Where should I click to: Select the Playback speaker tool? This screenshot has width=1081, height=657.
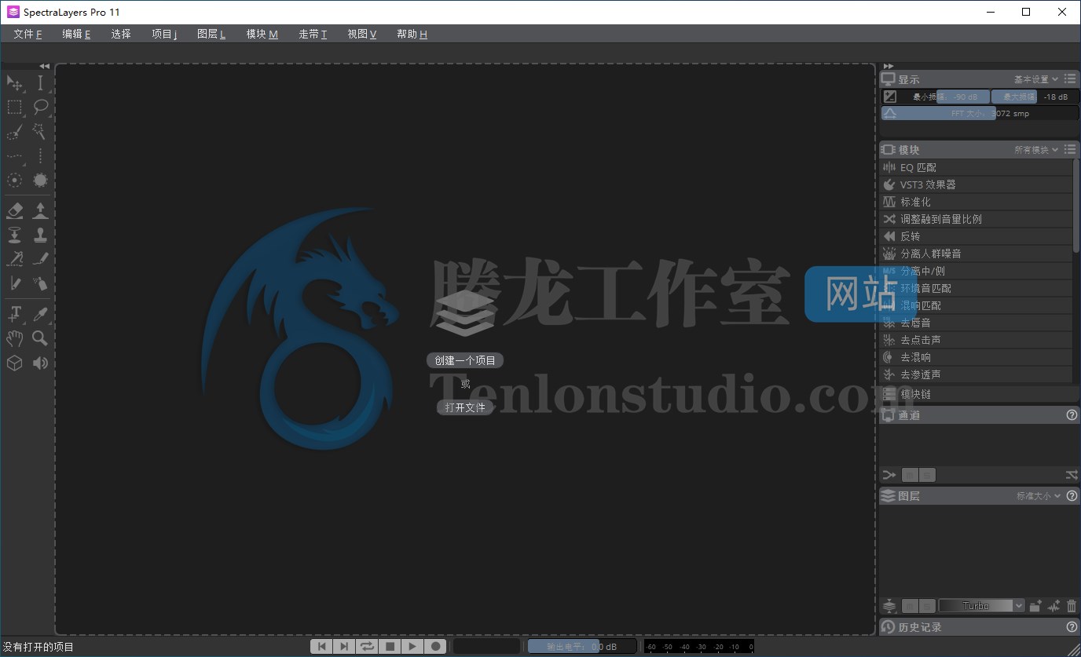pyautogui.click(x=40, y=363)
